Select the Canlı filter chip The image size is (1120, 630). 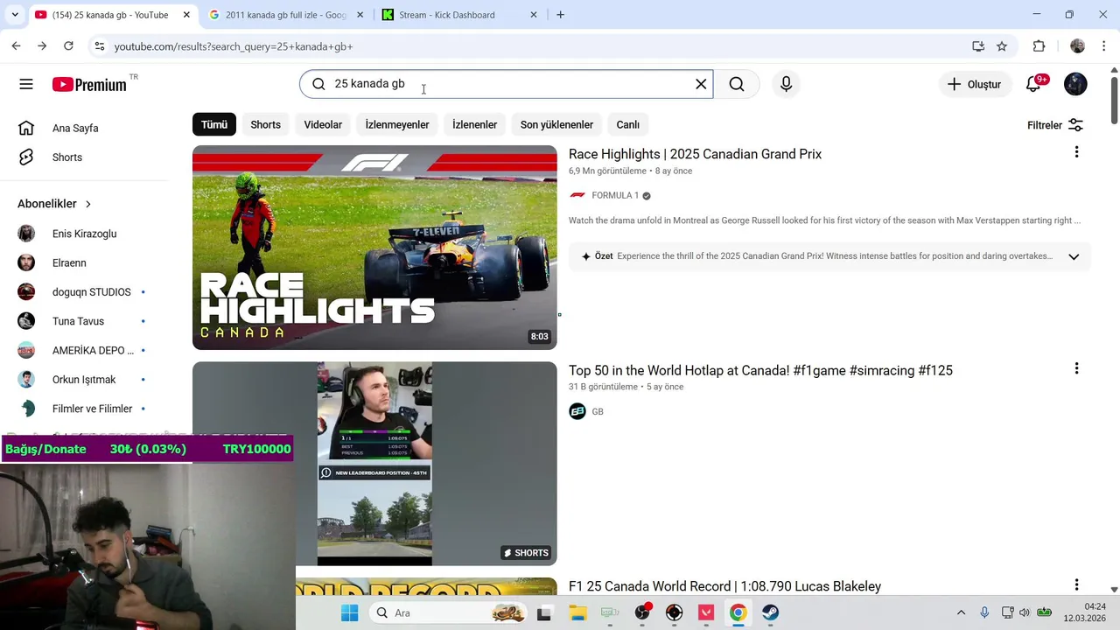[x=628, y=124]
